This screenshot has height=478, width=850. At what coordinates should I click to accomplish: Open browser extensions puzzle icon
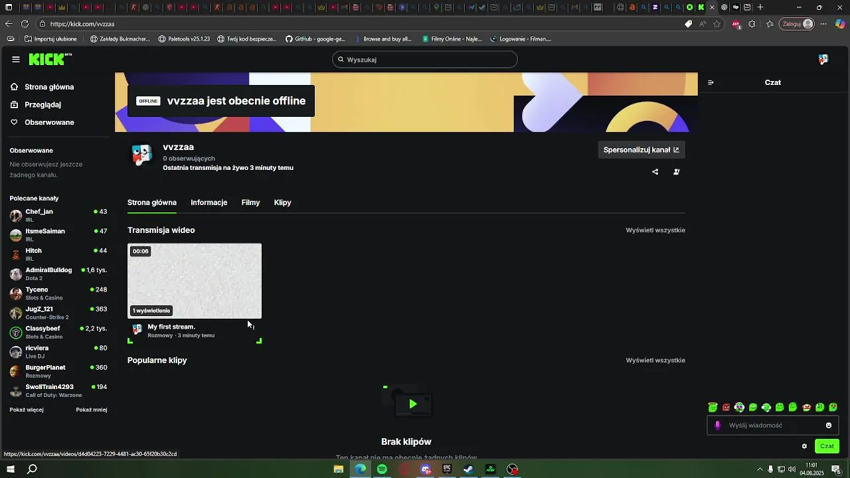click(x=752, y=24)
